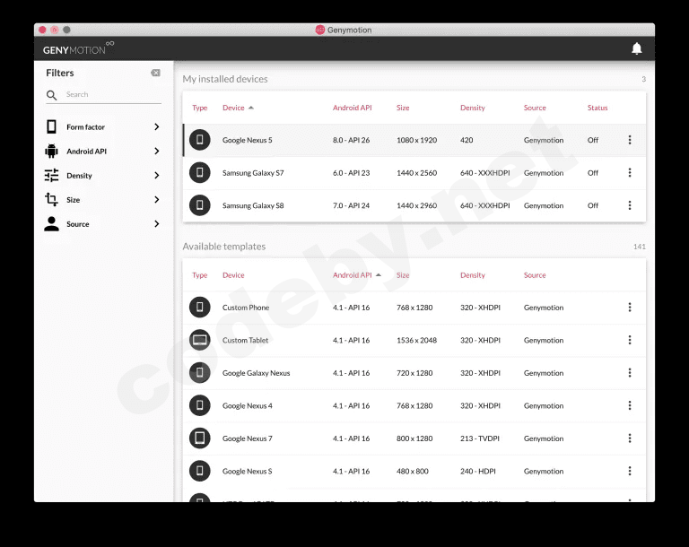The image size is (689, 547).
Task: Click the 8.0 - API 26 cell
Action: click(x=351, y=140)
